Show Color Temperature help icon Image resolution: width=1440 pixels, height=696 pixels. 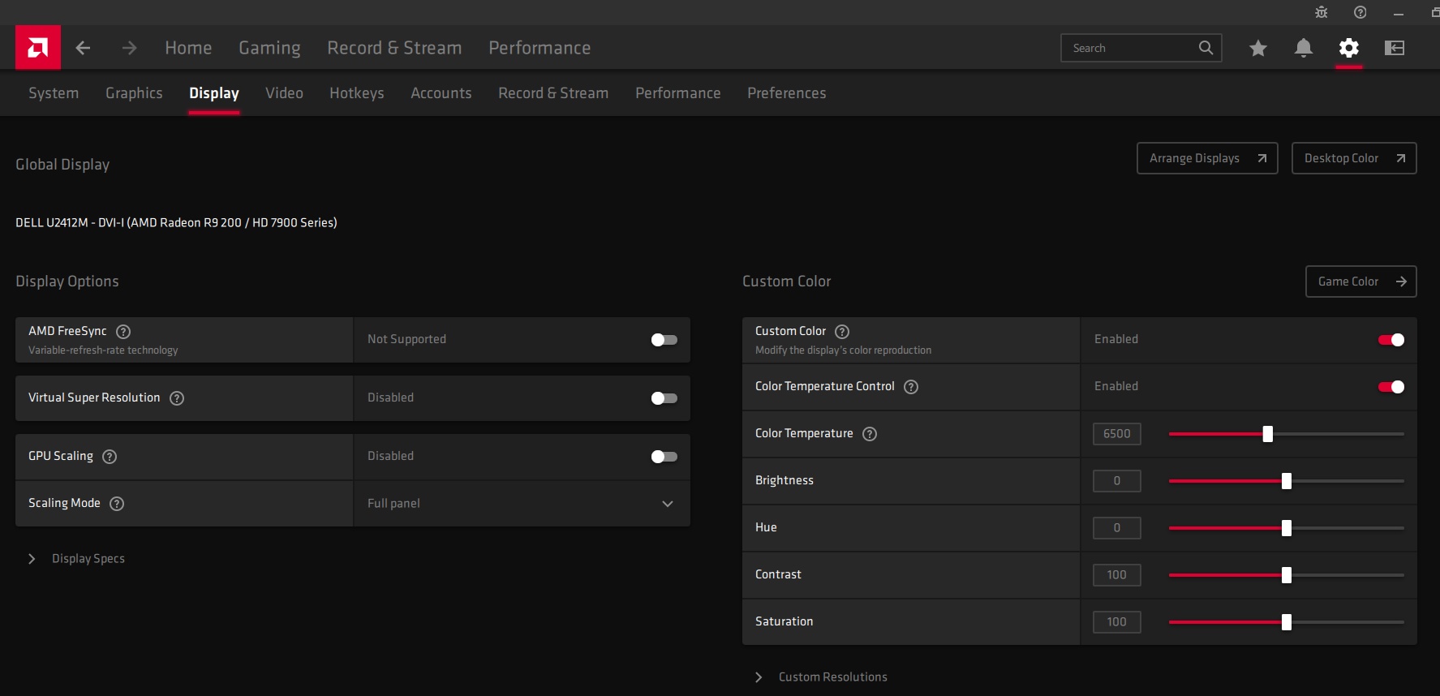[x=870, y=433]
